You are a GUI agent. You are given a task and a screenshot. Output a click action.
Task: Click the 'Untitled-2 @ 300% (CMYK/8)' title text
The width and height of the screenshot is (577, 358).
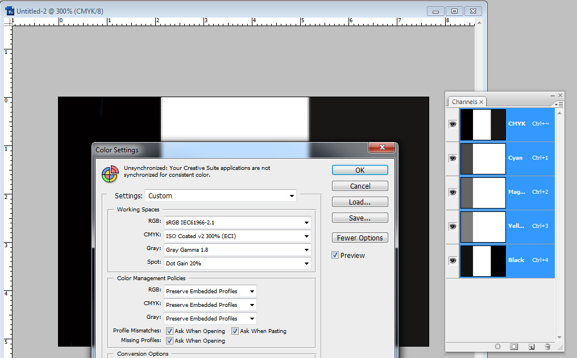click(x=60, y=11)
